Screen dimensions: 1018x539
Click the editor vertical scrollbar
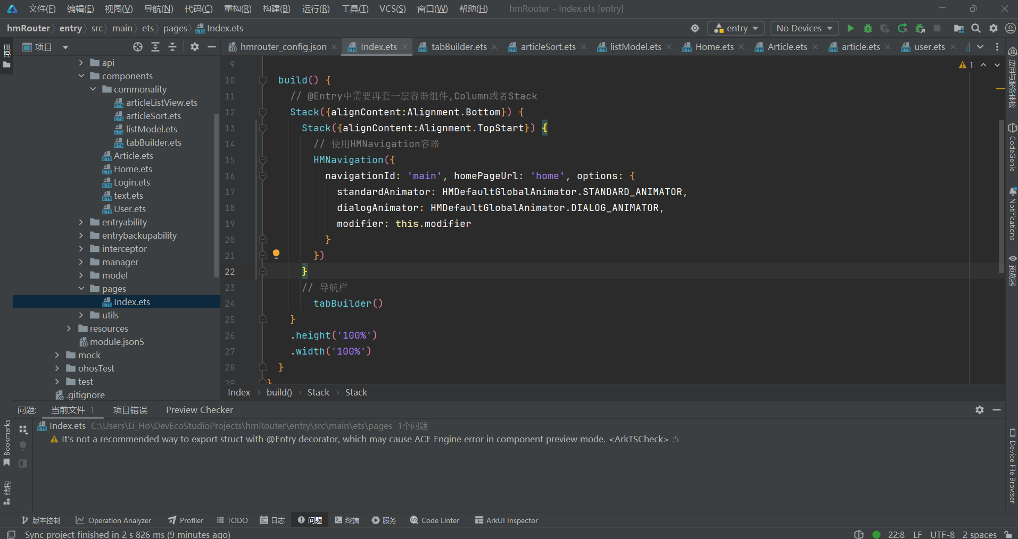1002,197
